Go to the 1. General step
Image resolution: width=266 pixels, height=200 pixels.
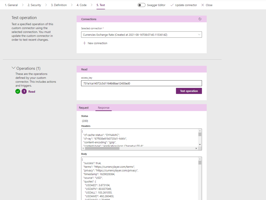pos(11,5)
